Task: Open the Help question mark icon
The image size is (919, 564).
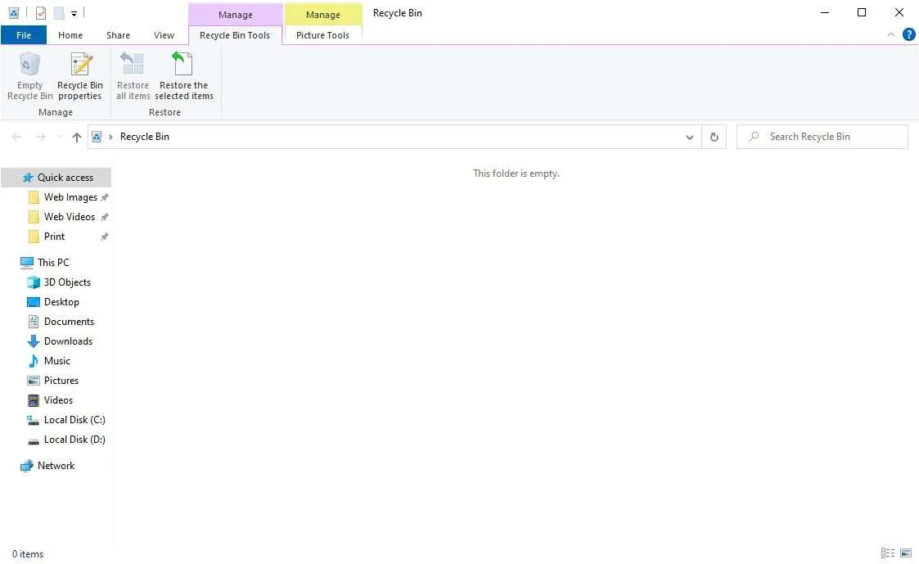Action: point(908,34)
